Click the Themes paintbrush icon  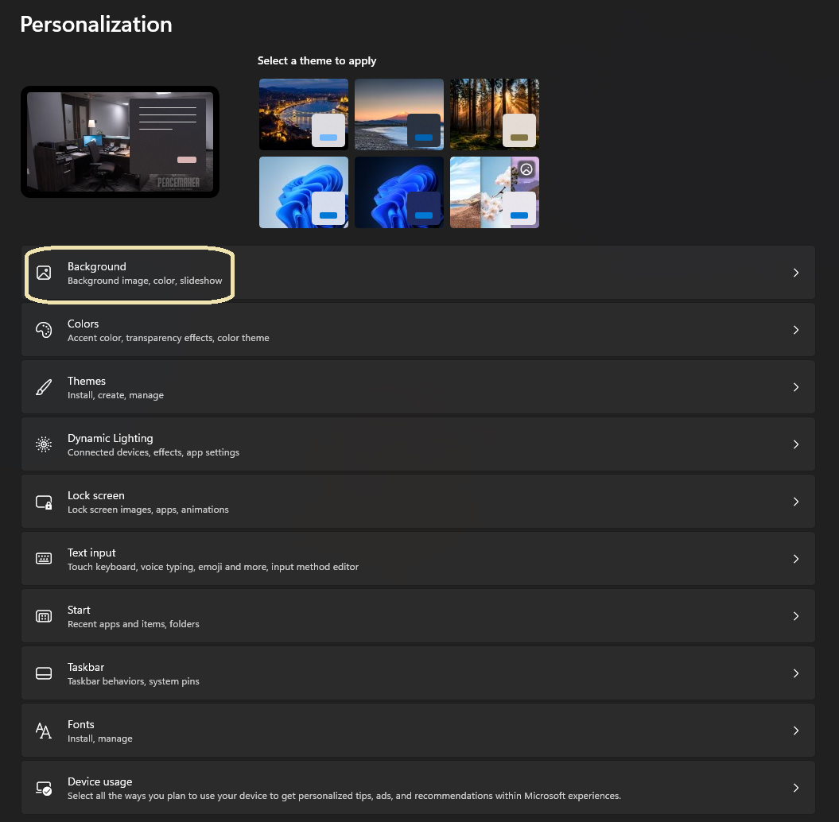(44, 386)
